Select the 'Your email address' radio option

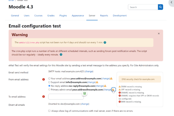(49, 78)
